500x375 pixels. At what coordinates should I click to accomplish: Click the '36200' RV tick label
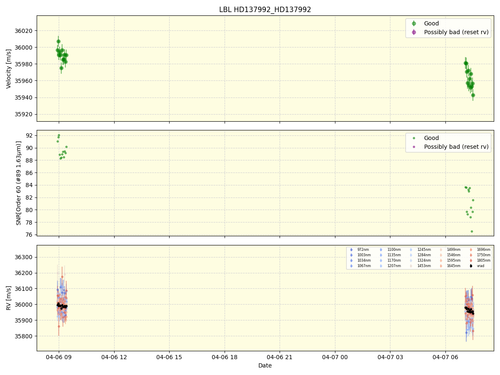24,273
